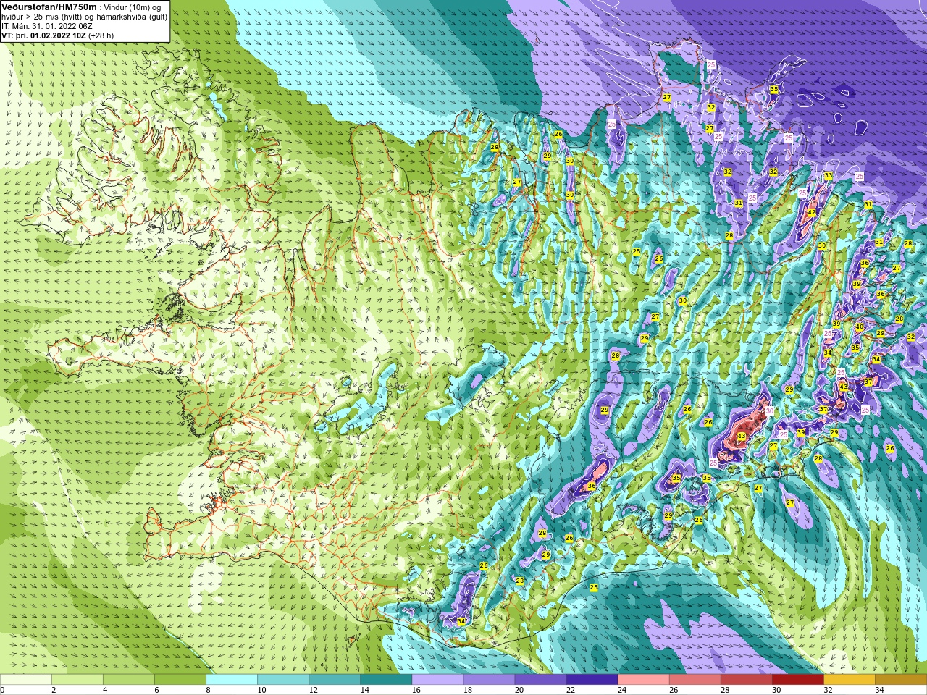Click the 2–4 m/s light green legend swatch
The width and height of the screenshot is (927, 695).
tap(77, 680)
